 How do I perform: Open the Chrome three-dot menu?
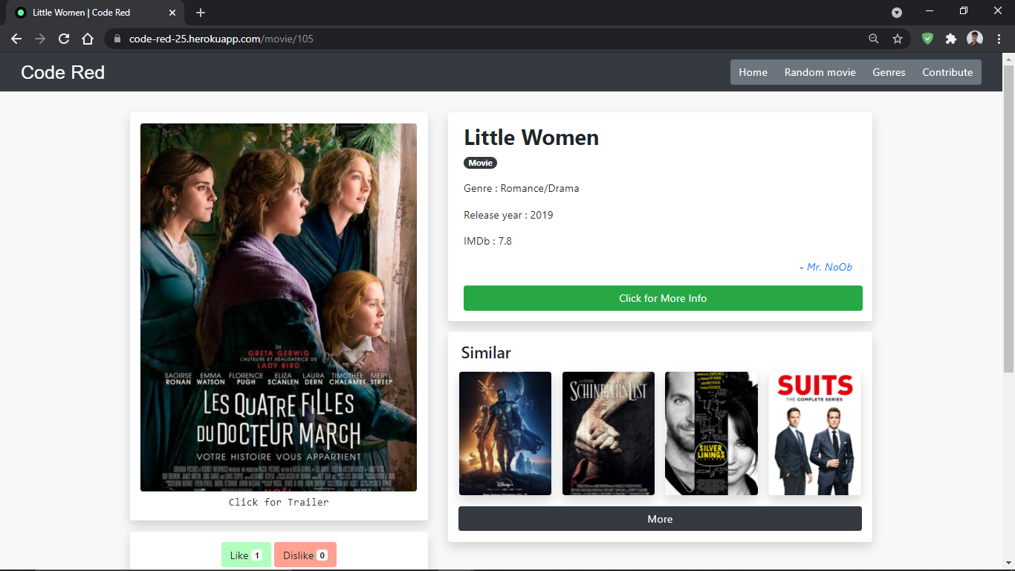click(999, 39)
